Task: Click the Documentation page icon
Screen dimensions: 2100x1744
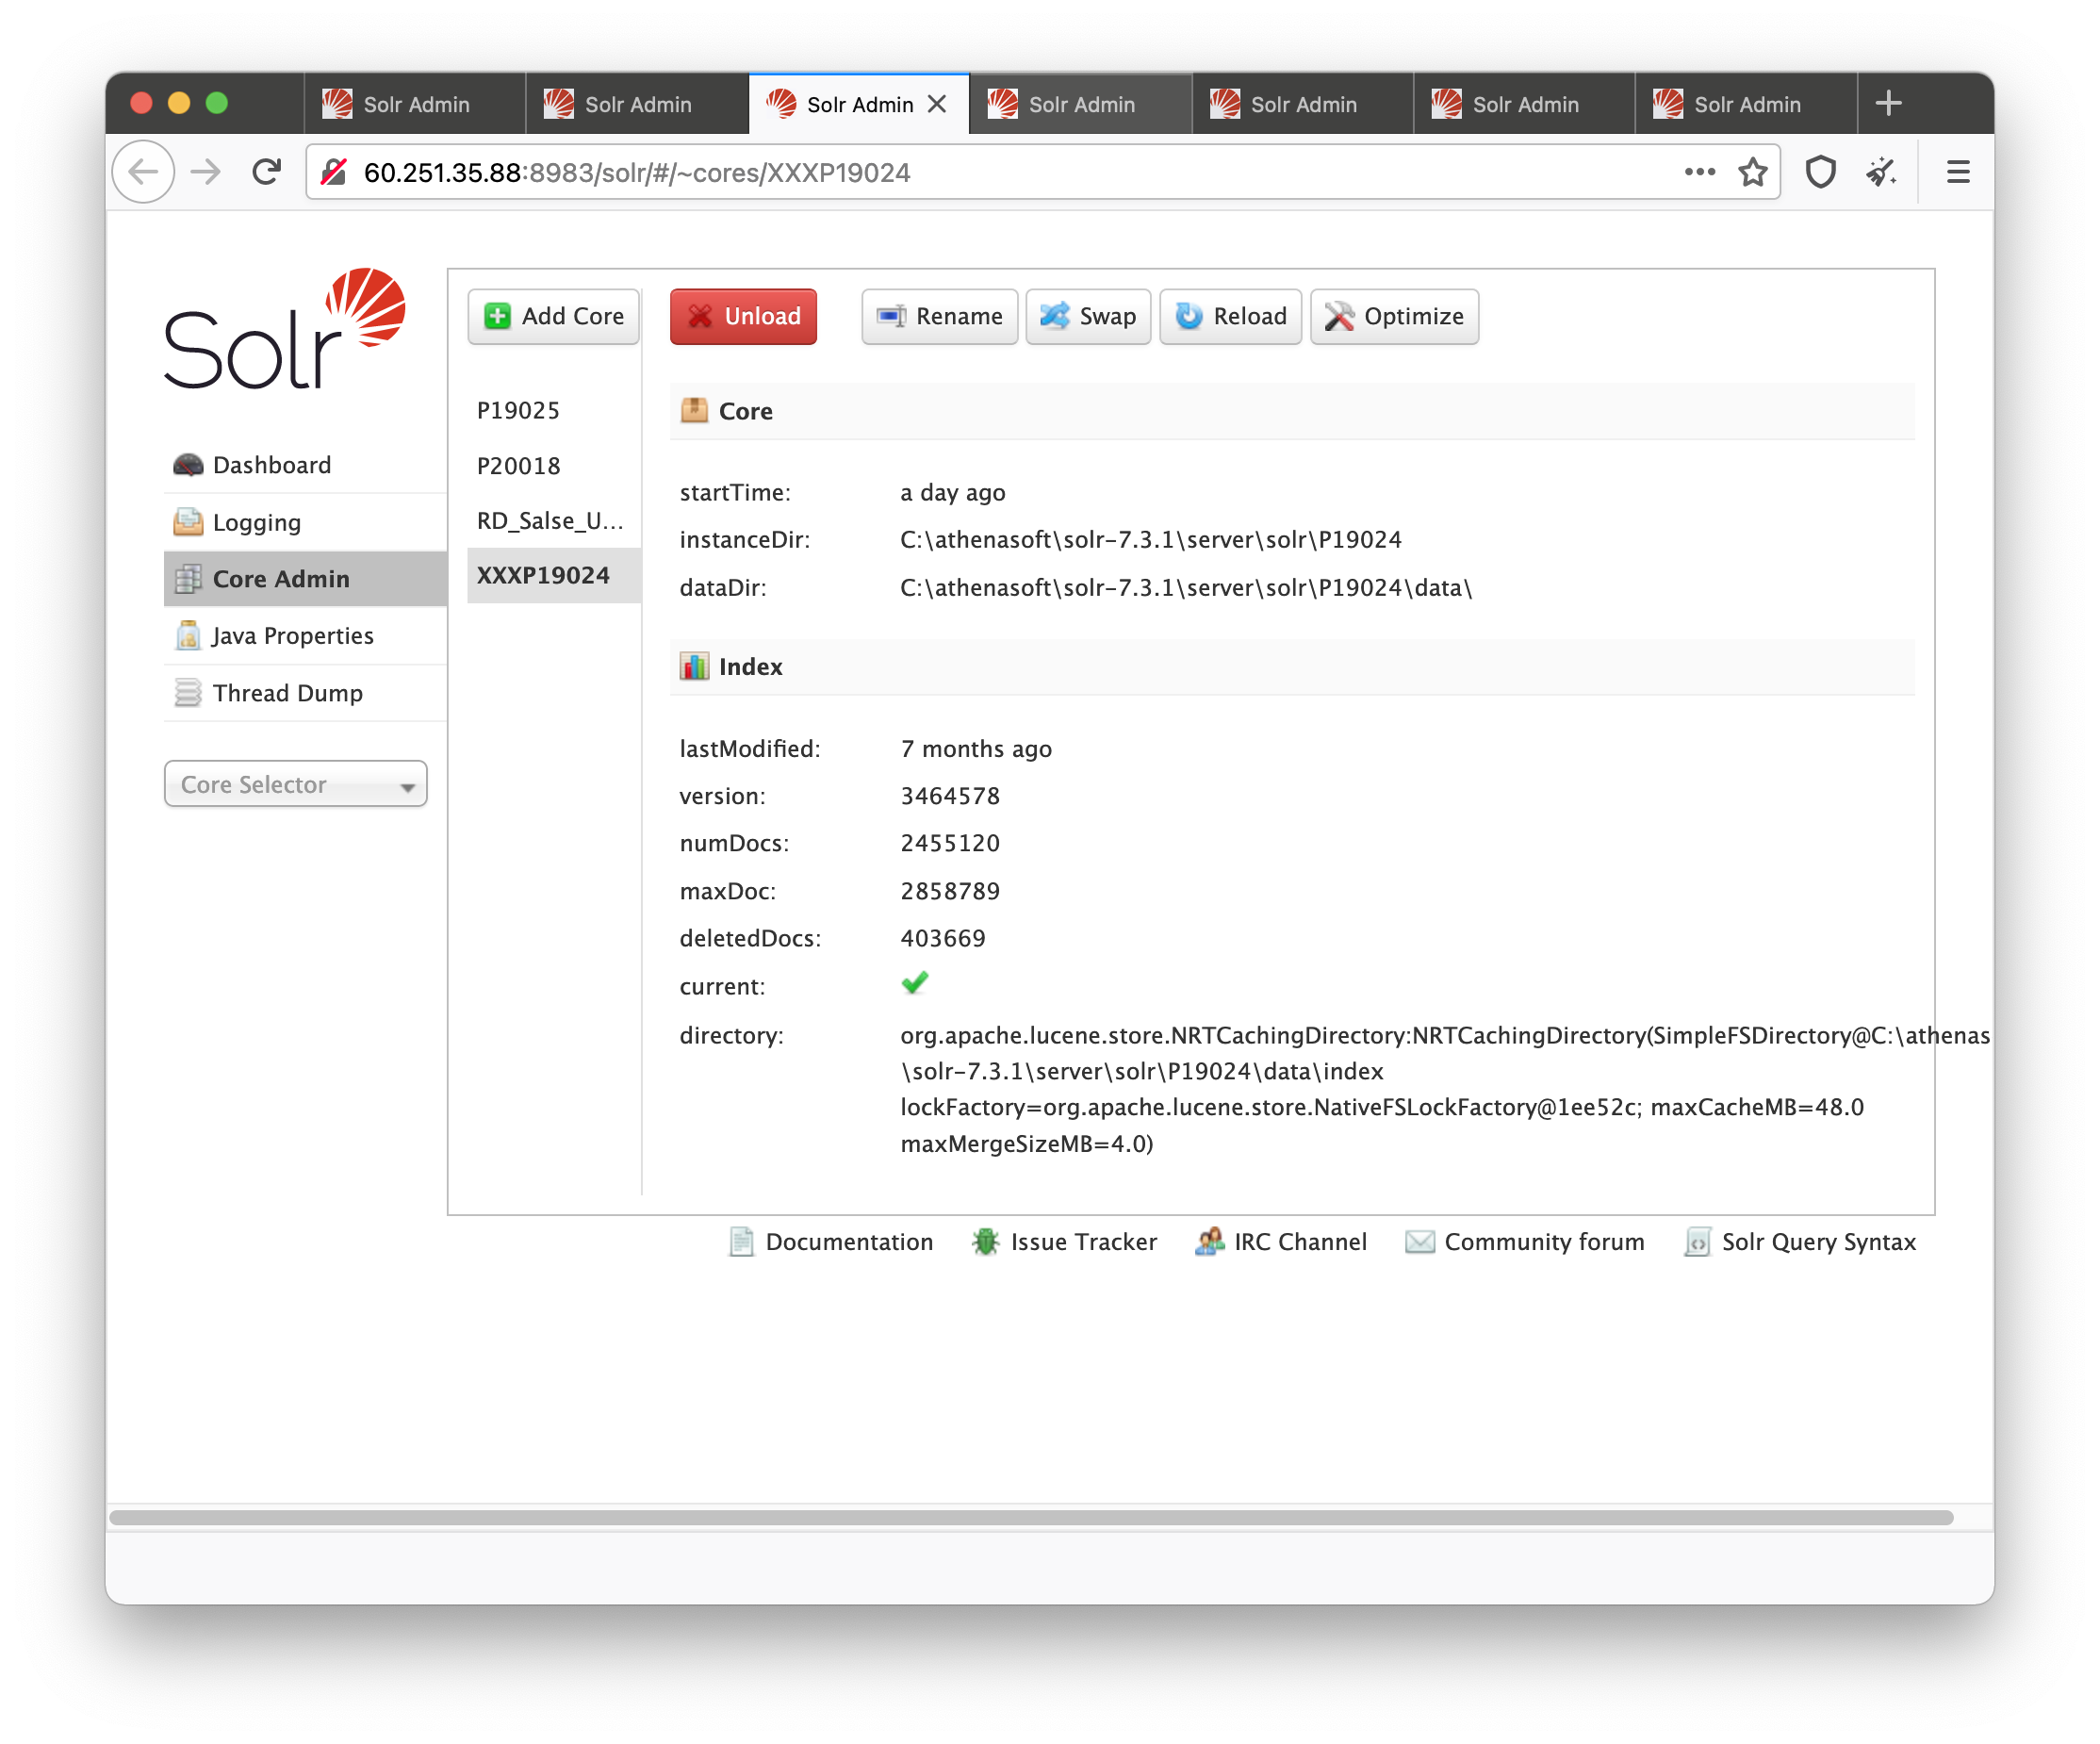Action: pyautogui.click(x=741, y=1241)
